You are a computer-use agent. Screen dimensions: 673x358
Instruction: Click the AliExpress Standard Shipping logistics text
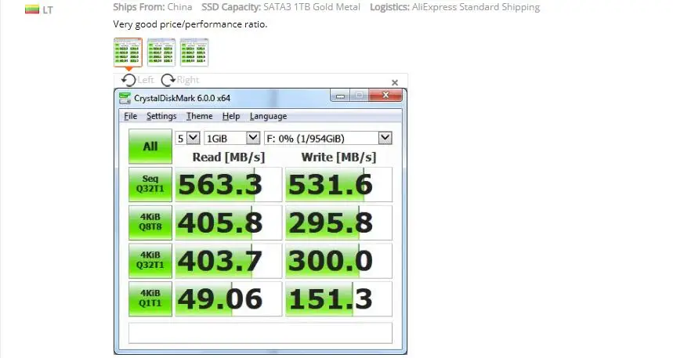tap(455, 7)
